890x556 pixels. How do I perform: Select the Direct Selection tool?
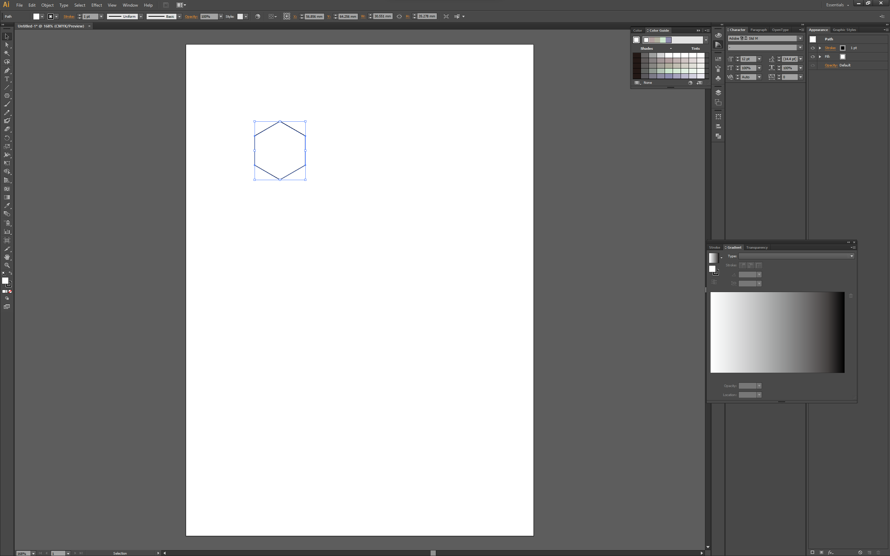pyautogui.click(x=7, y=45)
